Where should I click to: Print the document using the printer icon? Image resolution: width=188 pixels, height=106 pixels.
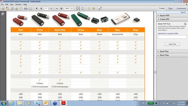click(x=26, y=9)
